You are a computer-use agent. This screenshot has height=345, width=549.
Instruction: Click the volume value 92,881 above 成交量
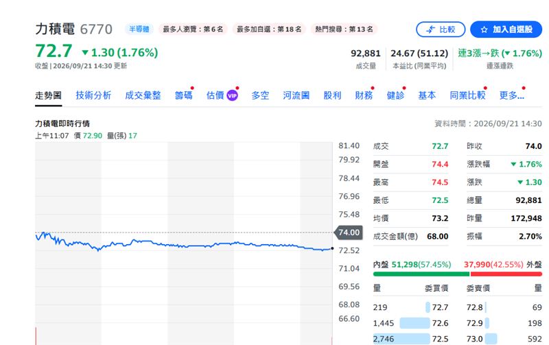coord(366,53)
